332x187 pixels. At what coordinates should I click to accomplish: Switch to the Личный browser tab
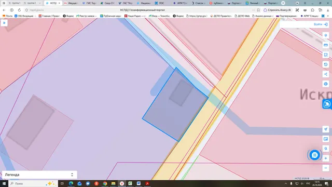click(x=253, y=3)
